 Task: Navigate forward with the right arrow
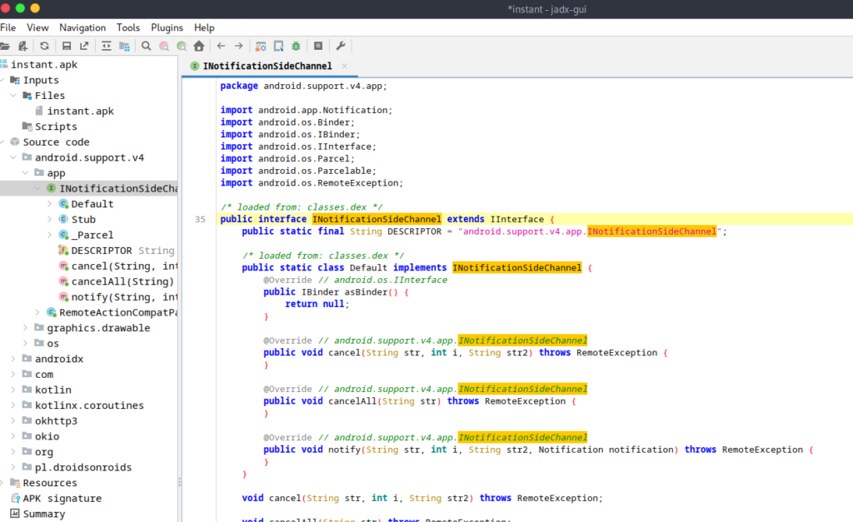tap(238, 46)
